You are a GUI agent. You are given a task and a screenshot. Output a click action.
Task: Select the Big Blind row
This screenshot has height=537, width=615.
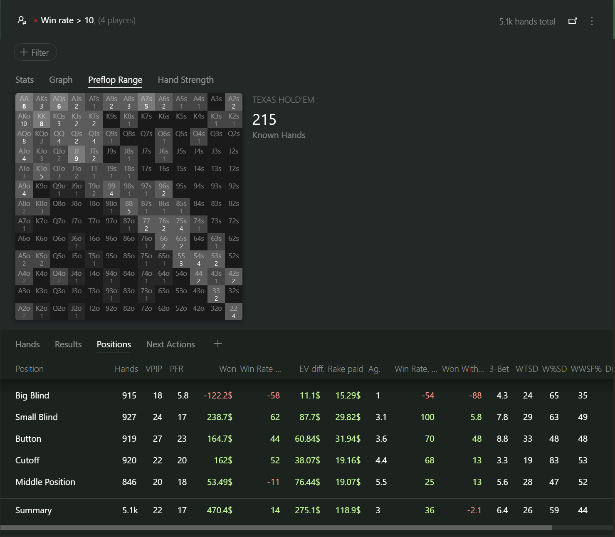click(x=306, y=396)
